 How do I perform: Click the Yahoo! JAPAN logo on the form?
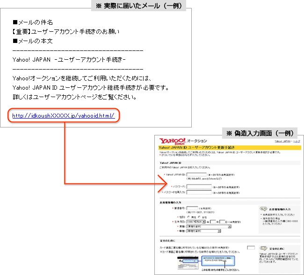point(173,141)
